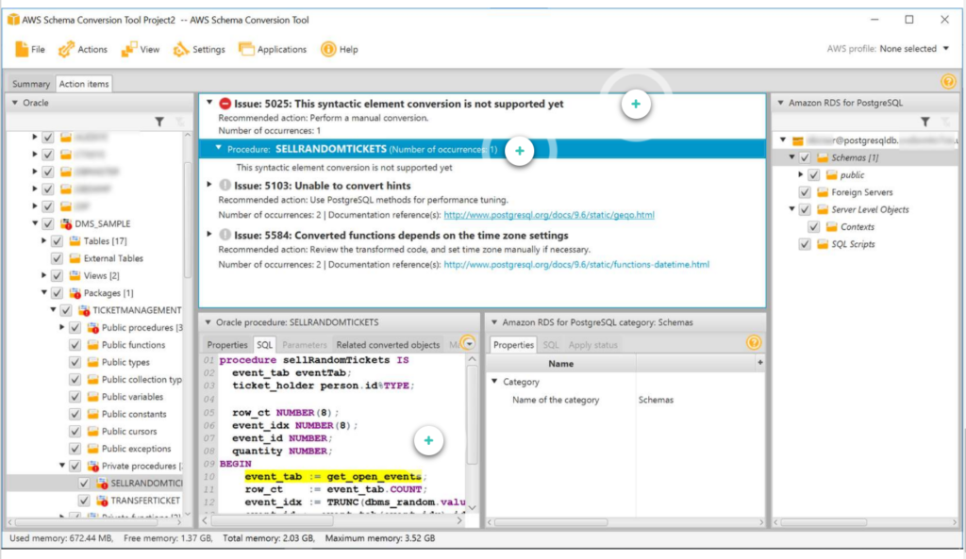Toggle the TRANSFERTICKET procedure checkbox

point(84,501)
